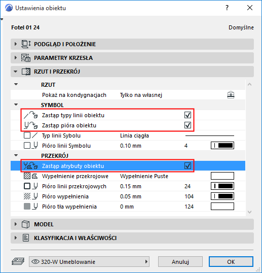Click the Domyślne label
The width and height of the screenshot is (262, 273).
coord(241,27)
